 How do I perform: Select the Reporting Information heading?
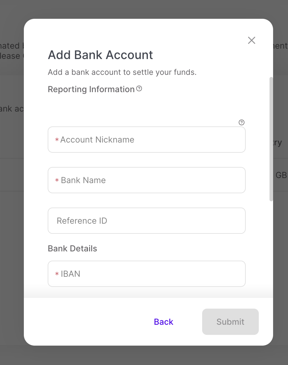coord(91,89)
